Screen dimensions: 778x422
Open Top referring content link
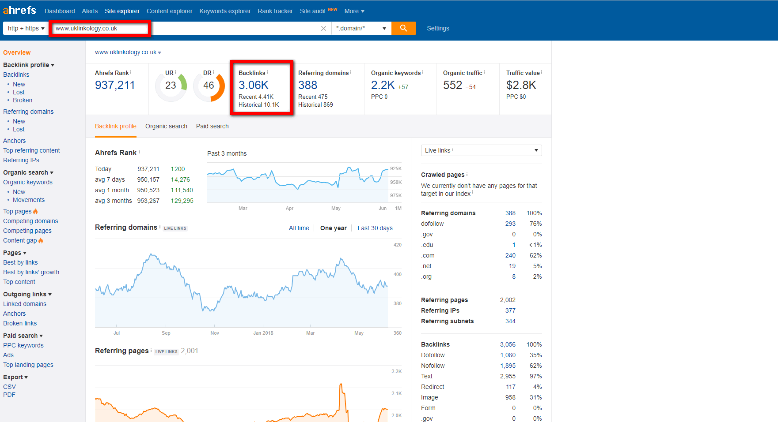point(31,150)
